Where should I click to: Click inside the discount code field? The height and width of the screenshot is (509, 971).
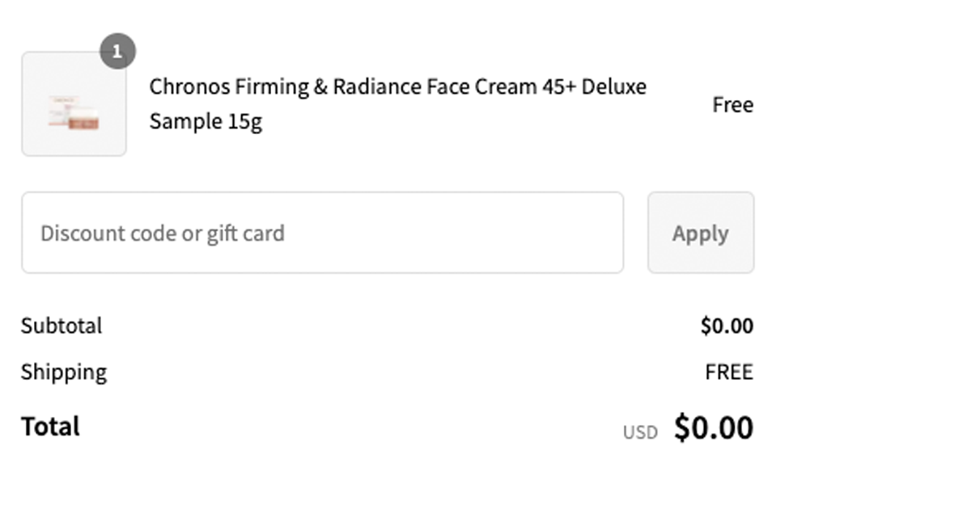pyautogui.click(x=324, y=232)
